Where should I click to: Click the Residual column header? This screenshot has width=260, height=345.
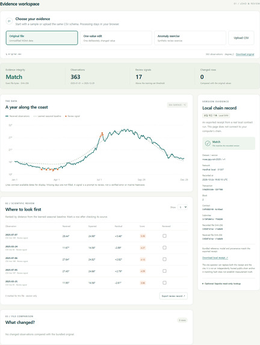tap(119, 226)
